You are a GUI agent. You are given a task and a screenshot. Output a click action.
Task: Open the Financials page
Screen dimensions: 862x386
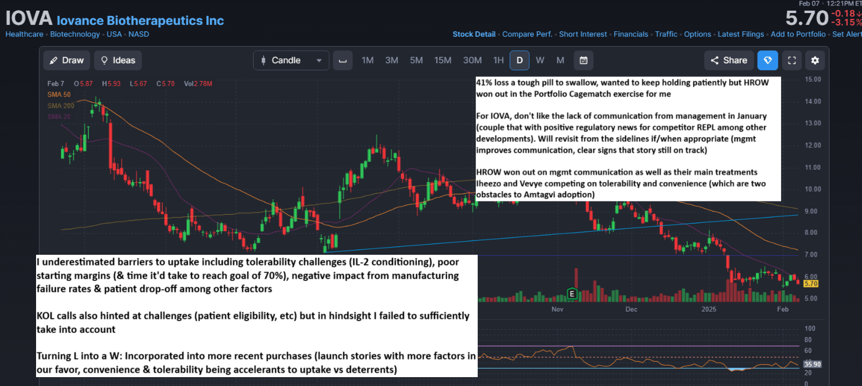631,34
